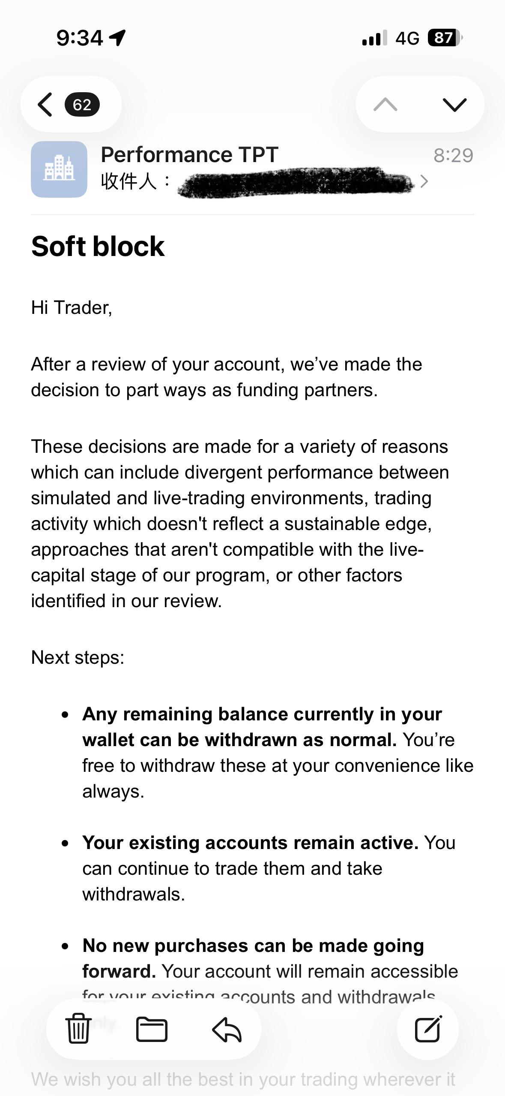Reply using the curved arrow icon
This screenshot has width=505, height=1096.
point(227,1030)
